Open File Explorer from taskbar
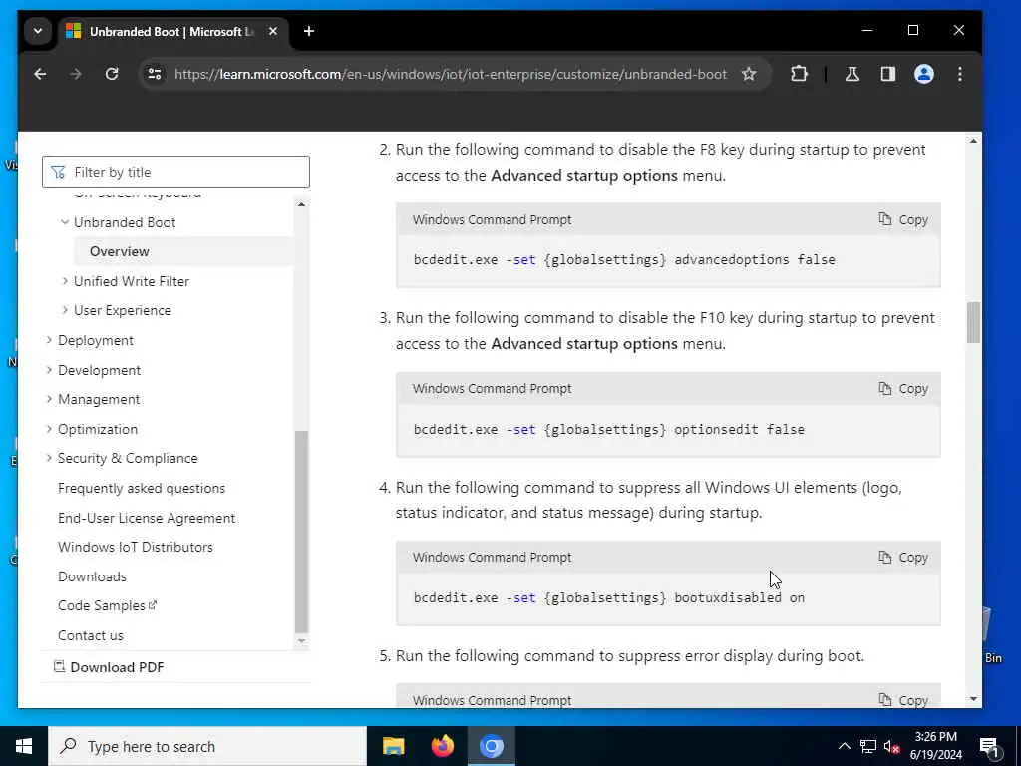Viewport: 1021px width, 766px height. pos(393,746)
